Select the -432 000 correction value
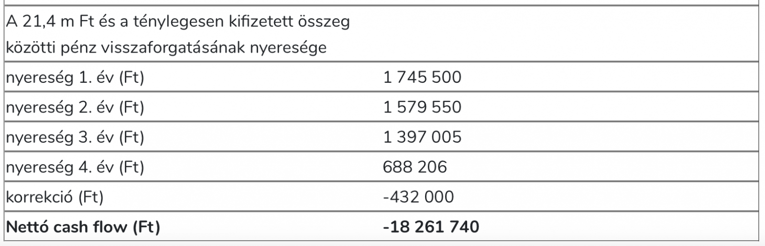765x246 pixels. 418,197
